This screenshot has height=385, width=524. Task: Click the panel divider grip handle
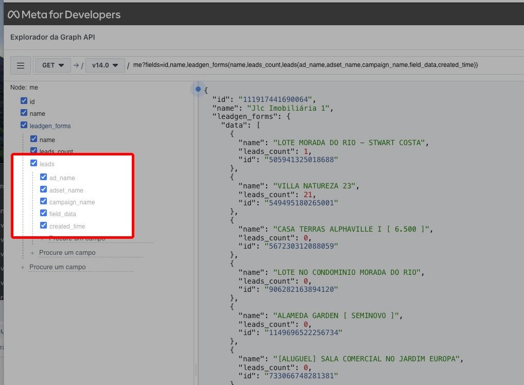[195, 369]
